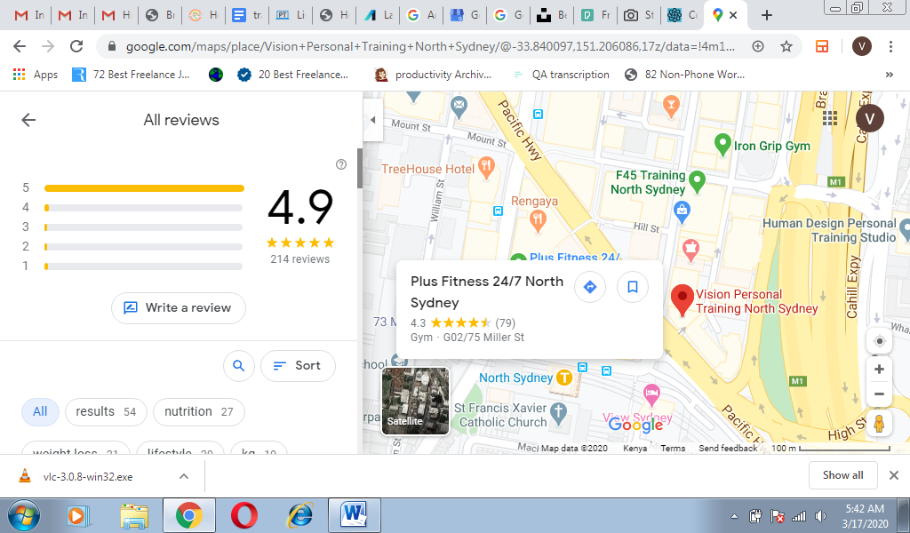Open extension icon beside bookmark star
The image size is (910, 533).
tap(822, 46)
